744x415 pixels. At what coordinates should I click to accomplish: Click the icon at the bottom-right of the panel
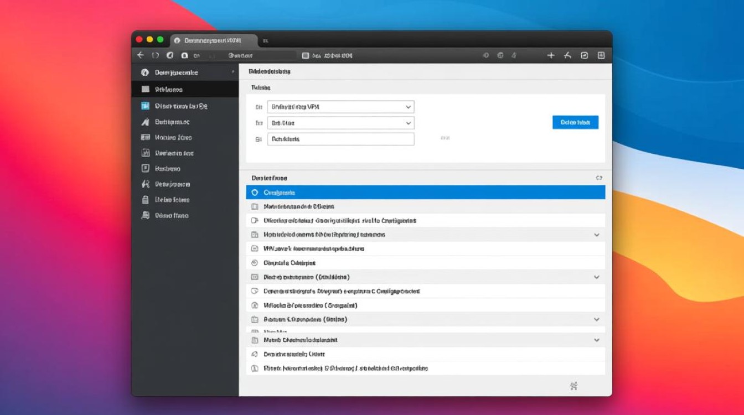tap(573, 386)
